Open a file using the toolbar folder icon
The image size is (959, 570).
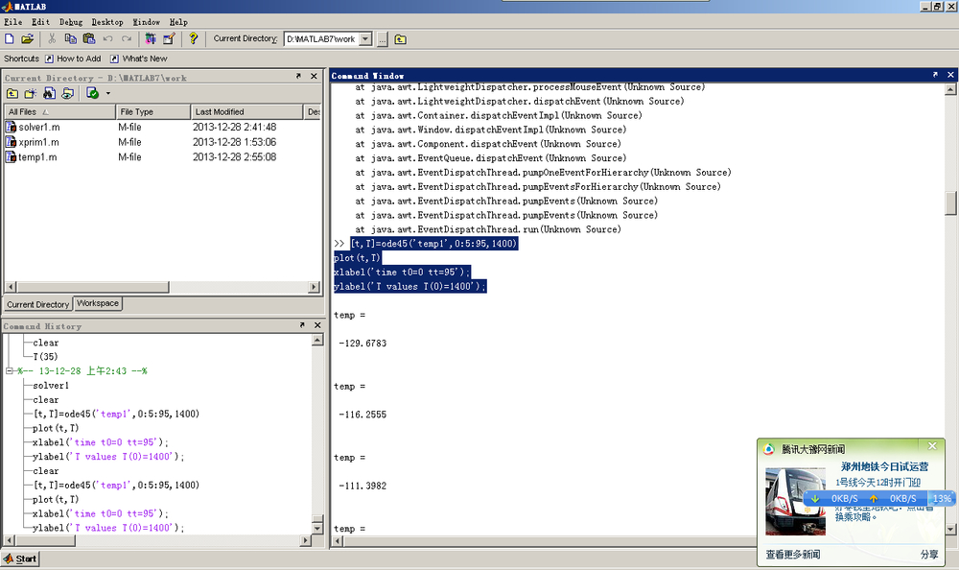coord(28,39)
